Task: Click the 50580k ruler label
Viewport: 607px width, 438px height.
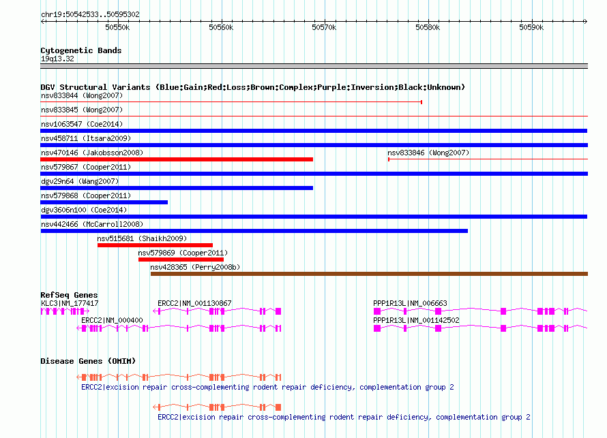Action: coord(428,27)
